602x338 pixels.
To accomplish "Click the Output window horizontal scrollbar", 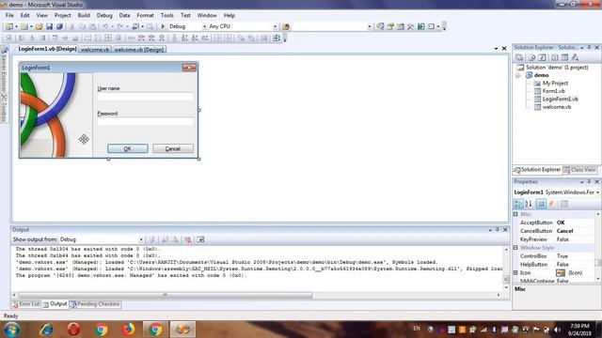I will click(x=166, y=295).
